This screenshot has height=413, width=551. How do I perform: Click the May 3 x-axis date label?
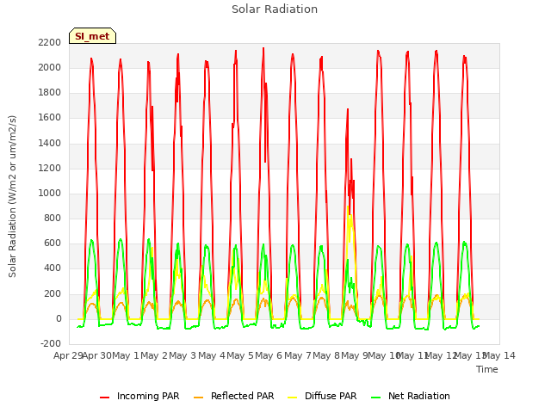click(183, 355)
